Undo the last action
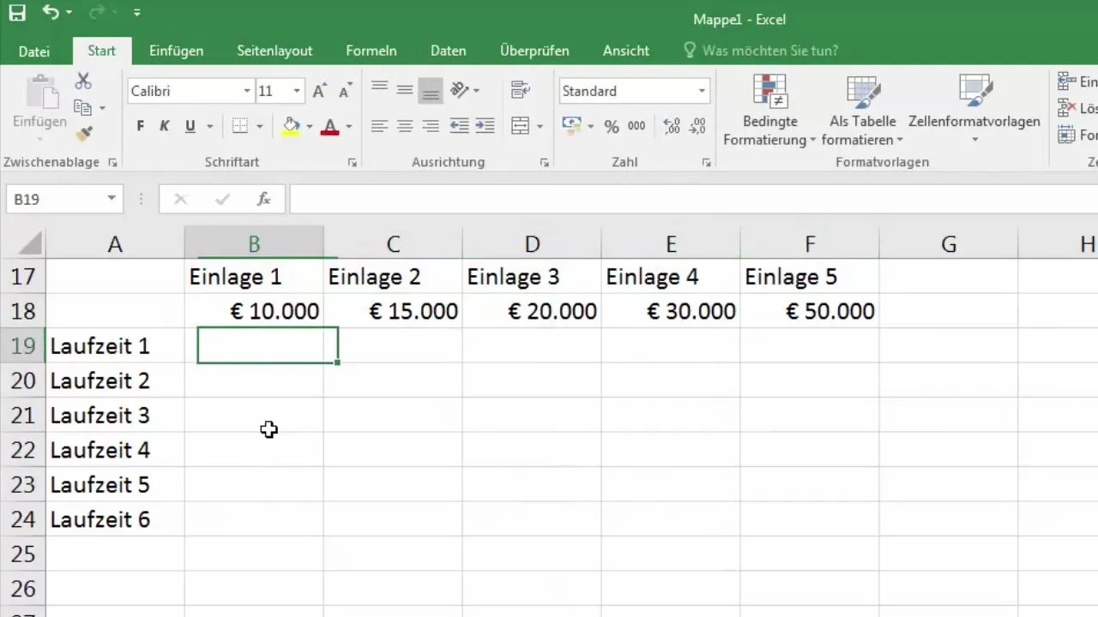Viewport: 1098px width, 617px height. click(51, 13)
